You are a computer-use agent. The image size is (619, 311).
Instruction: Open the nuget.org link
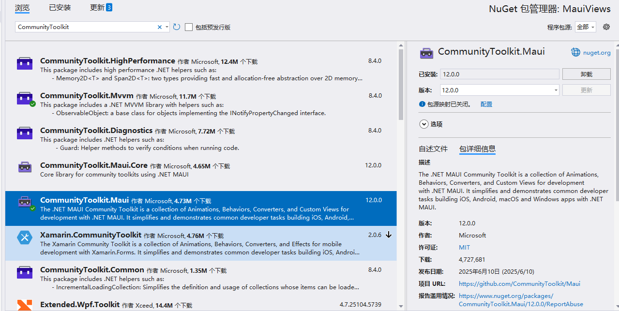click(597, 53)
